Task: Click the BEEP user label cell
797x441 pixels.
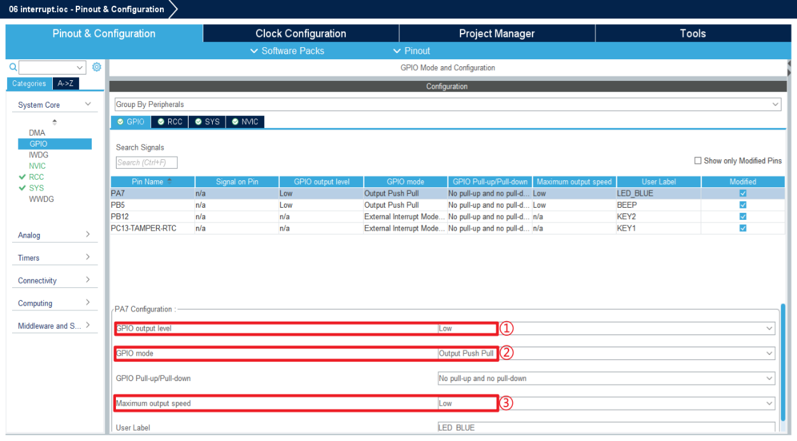Action: pyautogui.click(x=658, y=205)
